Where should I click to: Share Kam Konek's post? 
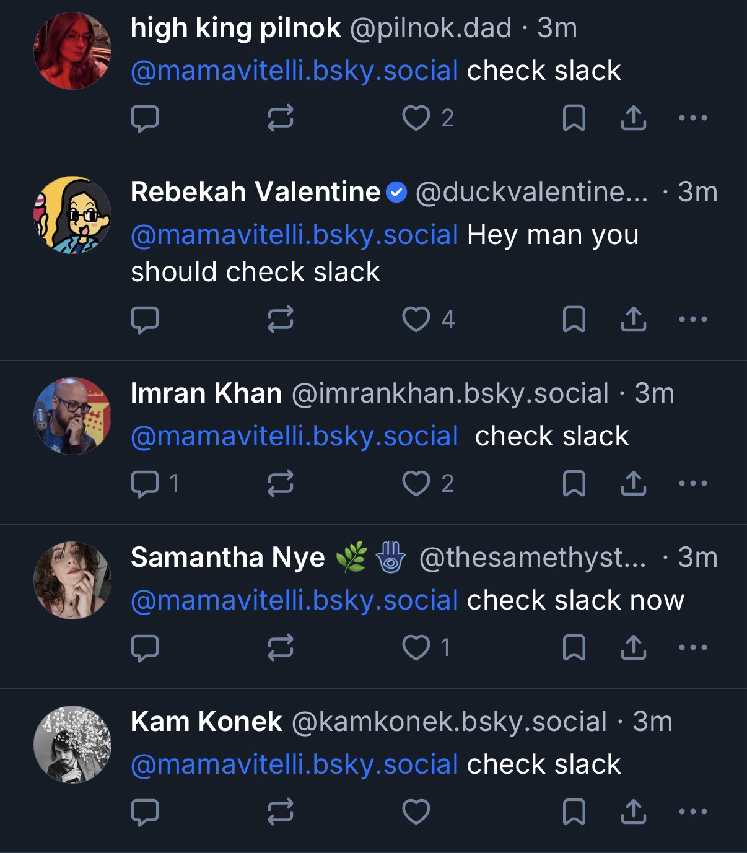633,811
